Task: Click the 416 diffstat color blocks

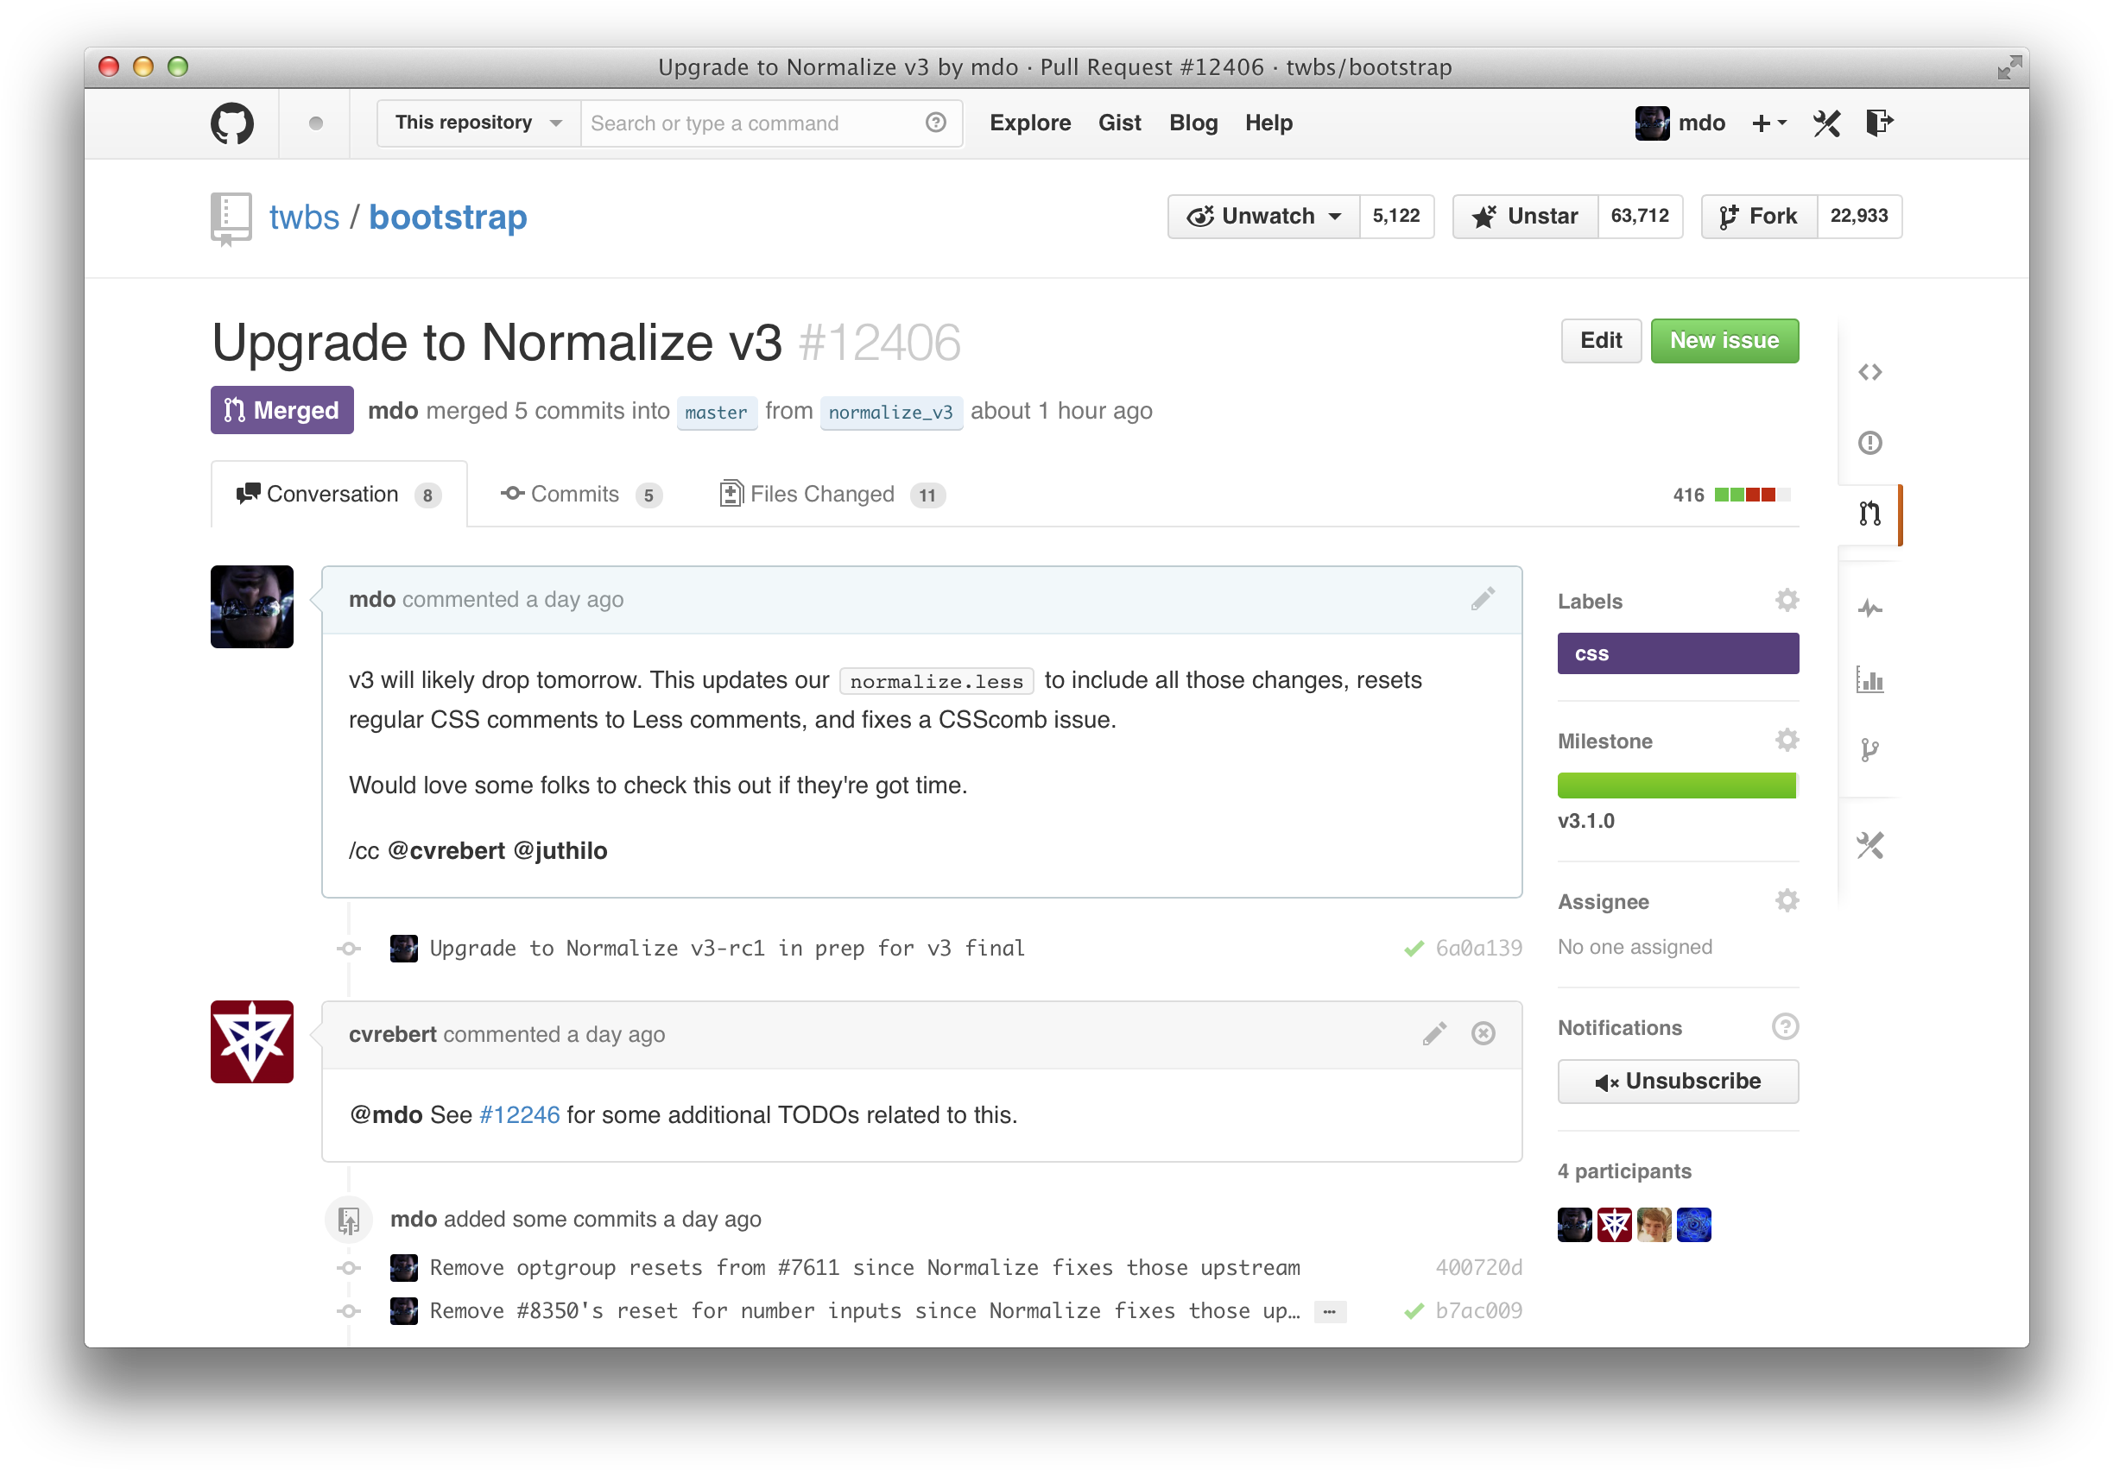Action: pos(1751,495)
